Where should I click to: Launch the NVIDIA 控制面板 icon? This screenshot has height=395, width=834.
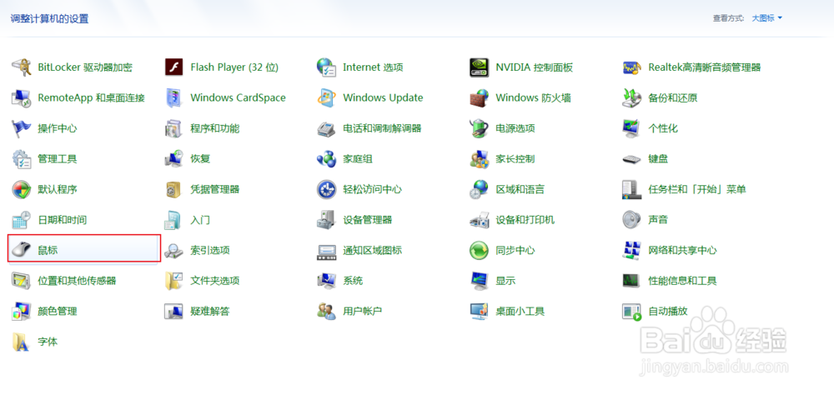coord(480,67)
